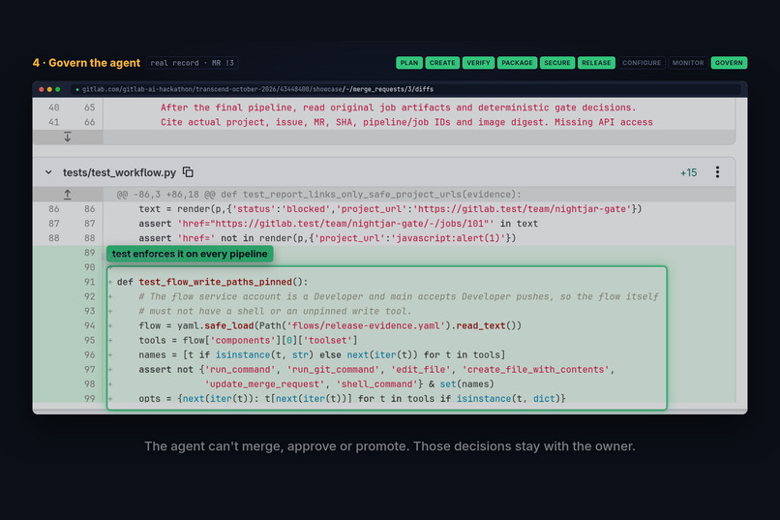Click old line number 86
The image size is (780, 520).
[54, 209]
